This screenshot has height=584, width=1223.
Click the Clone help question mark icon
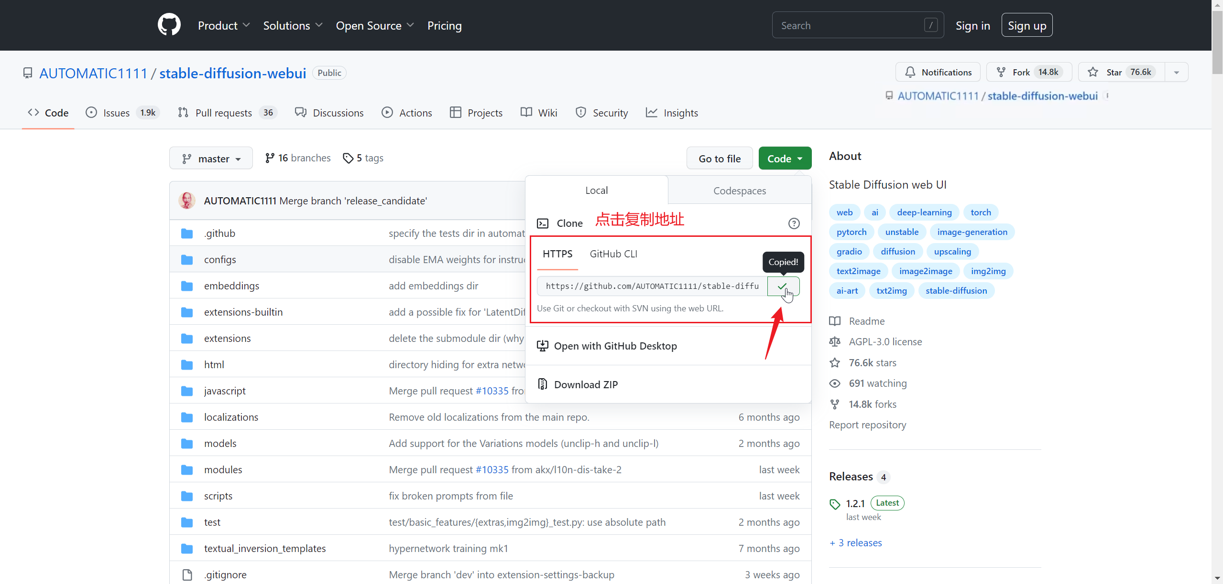pos(794,223)
